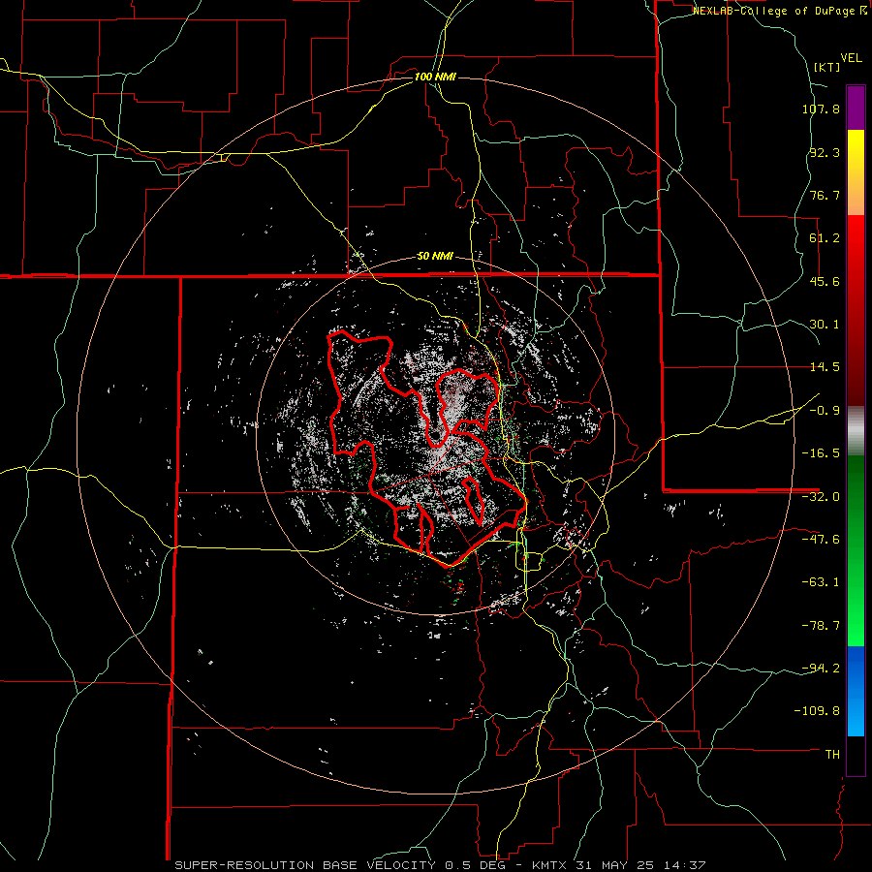872x872 pixels.
Task: Click the 76.7 scale value
Action: [x=825, y=195]
